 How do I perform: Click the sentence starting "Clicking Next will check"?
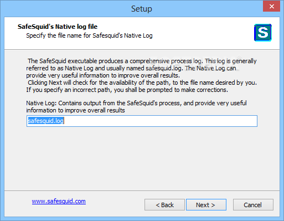[142, 83]
